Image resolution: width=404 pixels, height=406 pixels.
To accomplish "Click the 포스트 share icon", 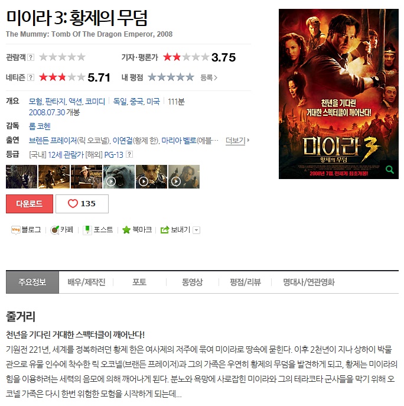I will 87,230.
